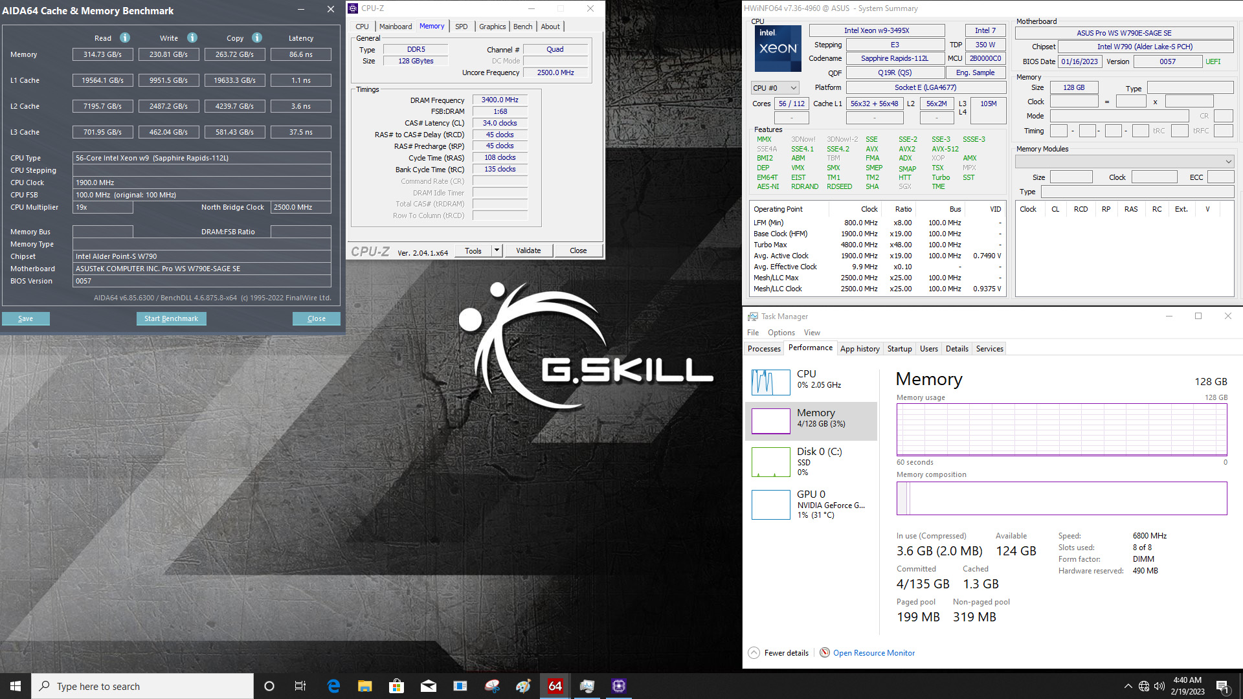Click the taskbar search box
1243x699 pixels.
[x=142, y=686]
